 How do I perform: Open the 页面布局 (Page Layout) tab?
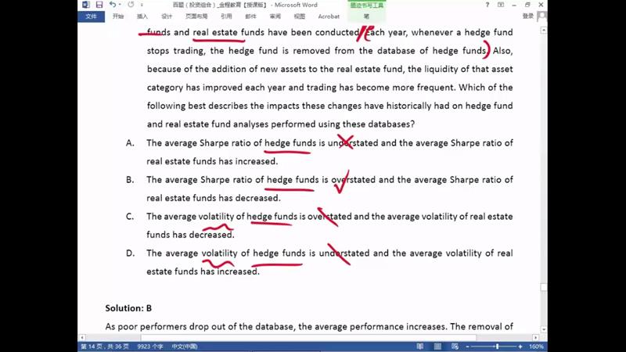click(x=196, y=16)
